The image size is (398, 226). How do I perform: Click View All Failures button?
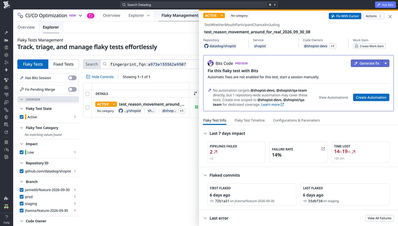(379, 218)
